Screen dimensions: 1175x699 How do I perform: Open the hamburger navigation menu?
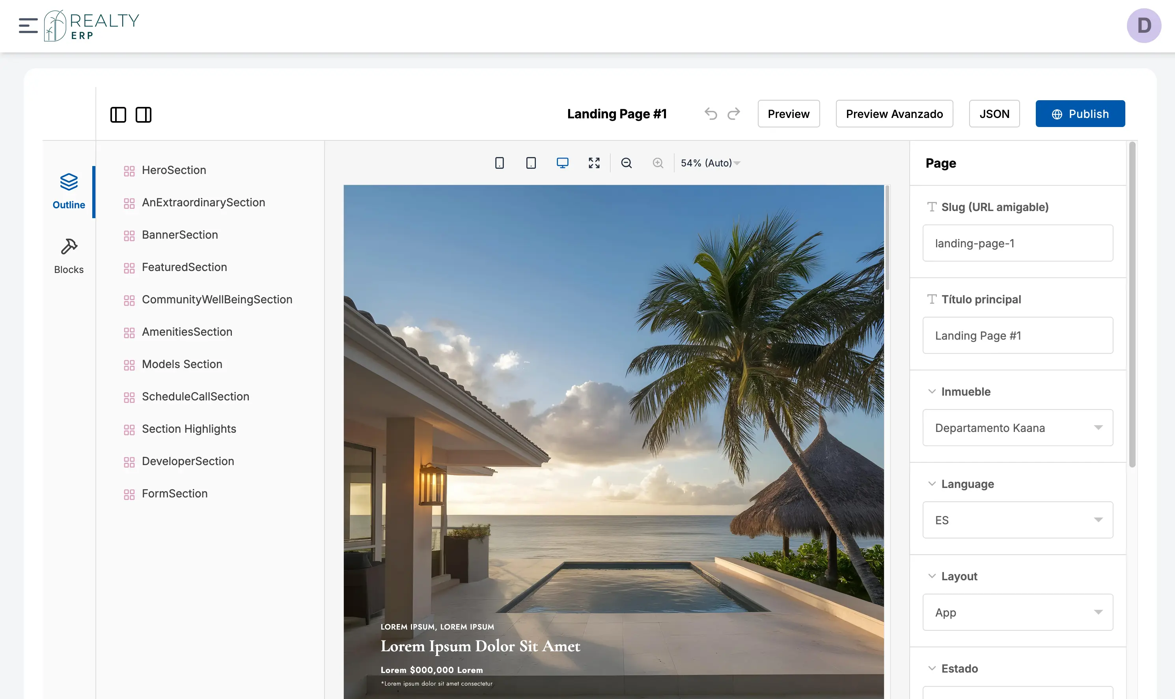28,25
